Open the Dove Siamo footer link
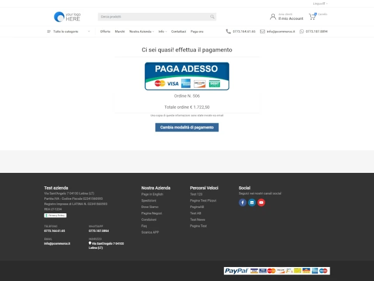The height and width of the screenshot is (281, 374). click(150, 207)
